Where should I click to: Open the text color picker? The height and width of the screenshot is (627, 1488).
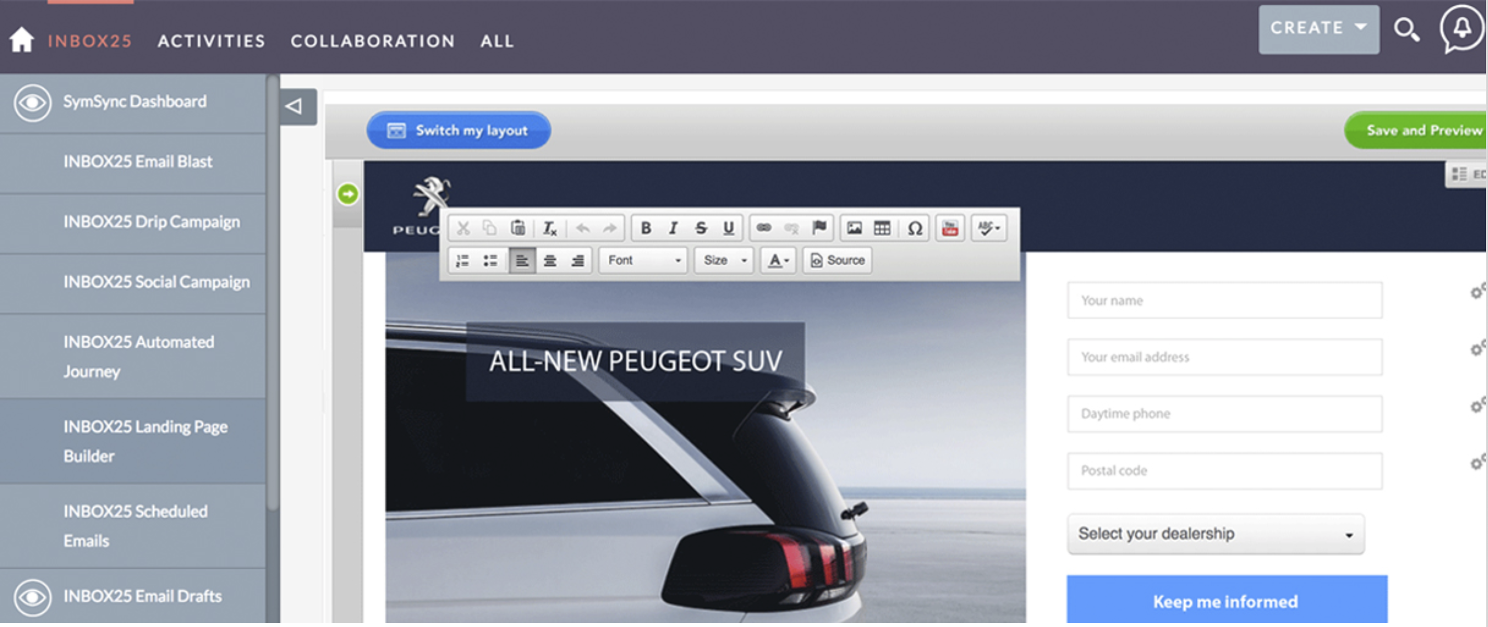778,261
